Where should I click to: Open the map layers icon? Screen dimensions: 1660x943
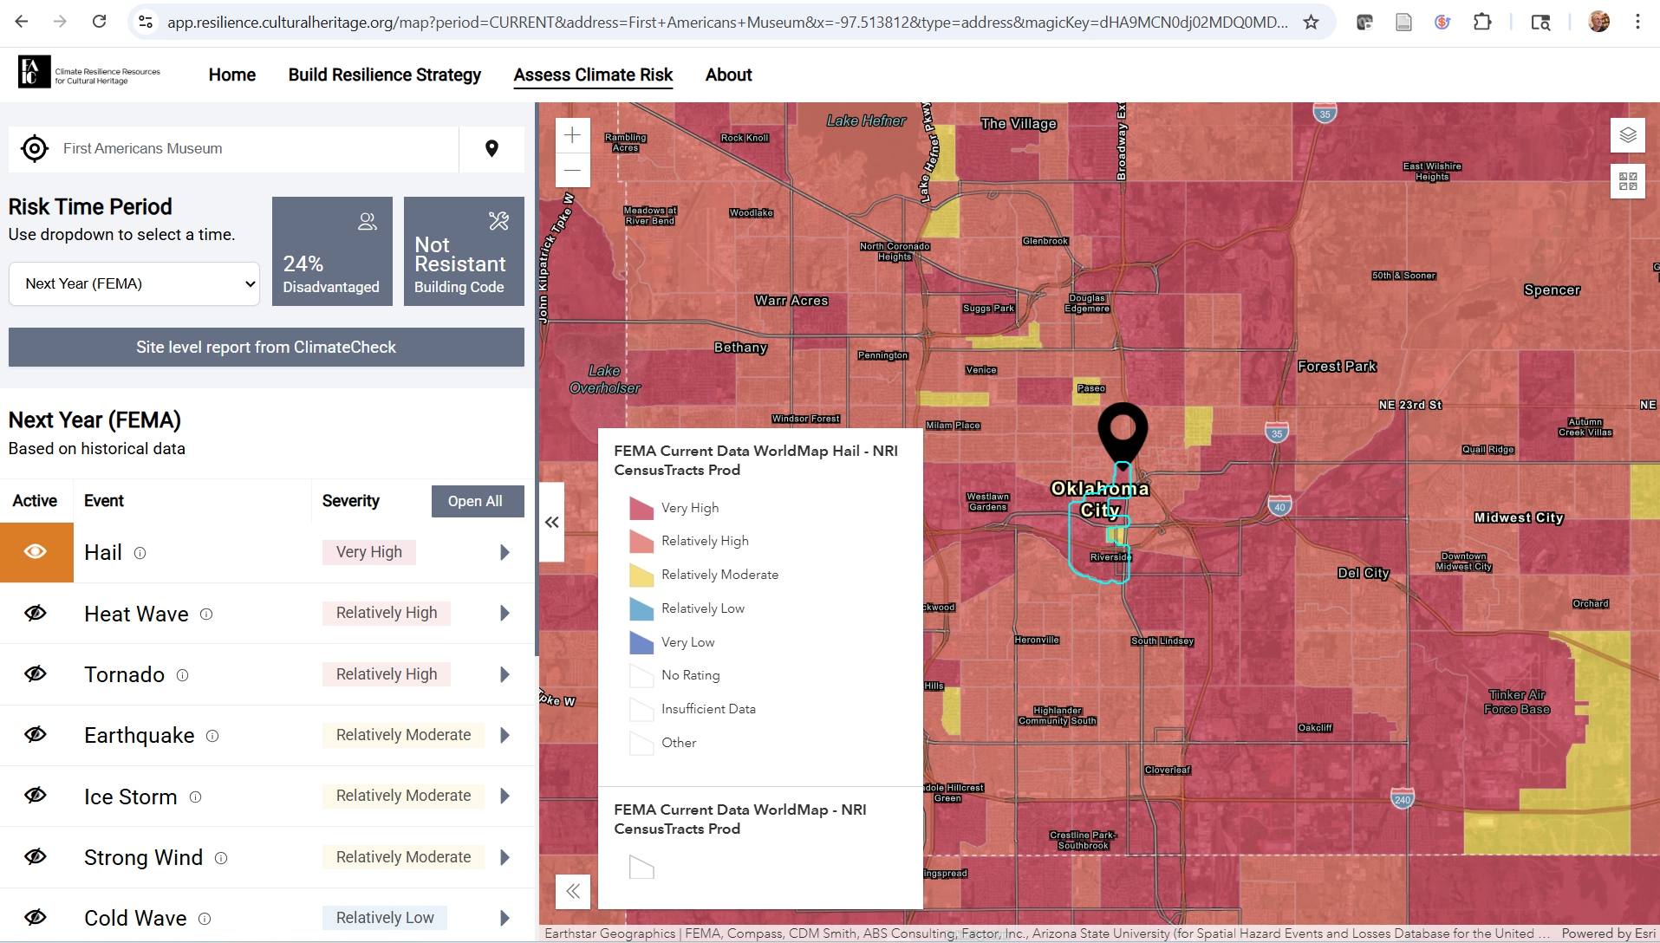(1628, 135)
